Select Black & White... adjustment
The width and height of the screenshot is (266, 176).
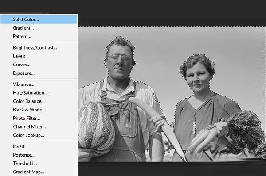(x=39, y=110)
